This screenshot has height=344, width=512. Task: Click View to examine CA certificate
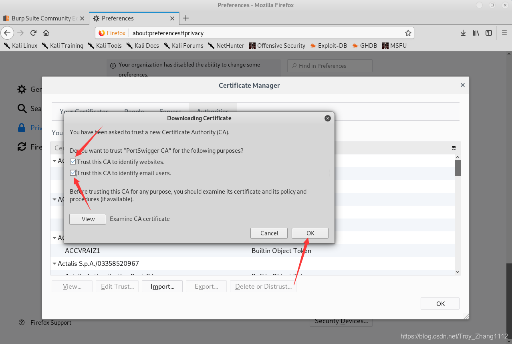click(x=88, y=219)
